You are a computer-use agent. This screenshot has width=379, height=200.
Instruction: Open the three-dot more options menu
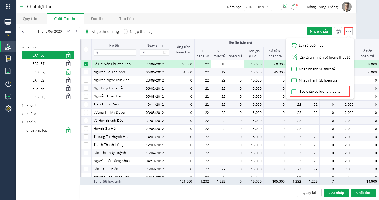(x=349, y=32)
